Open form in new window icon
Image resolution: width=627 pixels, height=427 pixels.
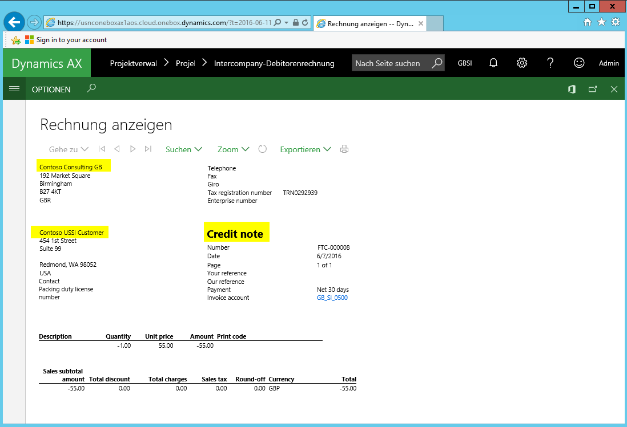click(x=593, y=90)
